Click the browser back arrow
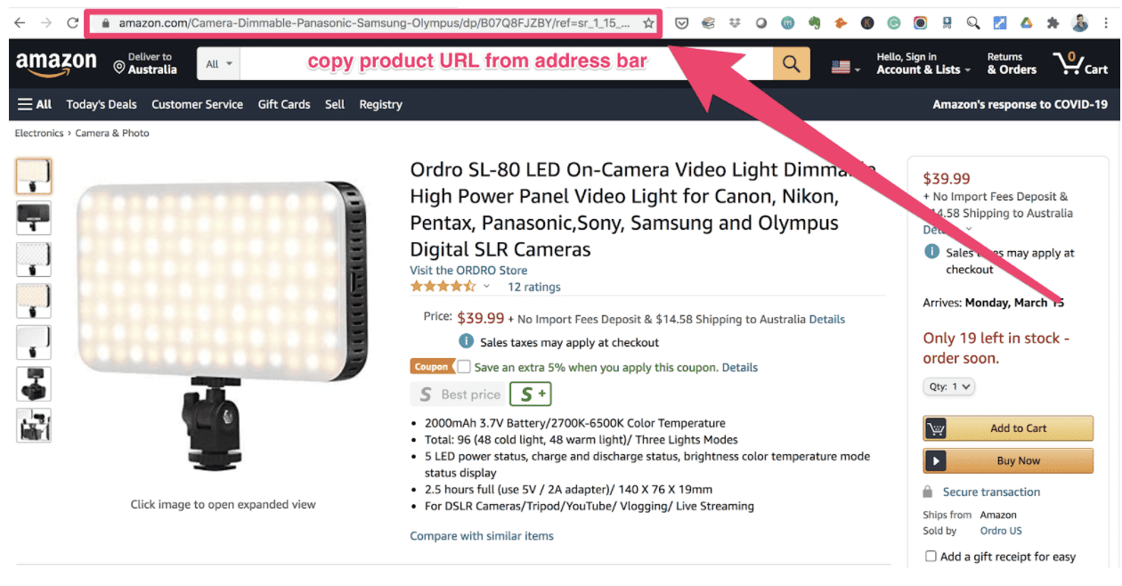 (20, 23)
